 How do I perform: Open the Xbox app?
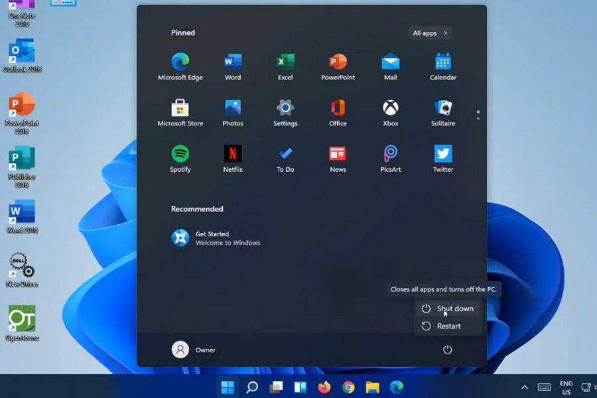point(390,113)
